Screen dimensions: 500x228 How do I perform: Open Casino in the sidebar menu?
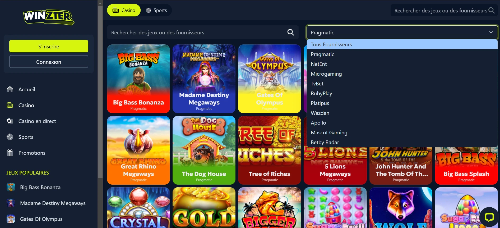(x=26, y=105)
